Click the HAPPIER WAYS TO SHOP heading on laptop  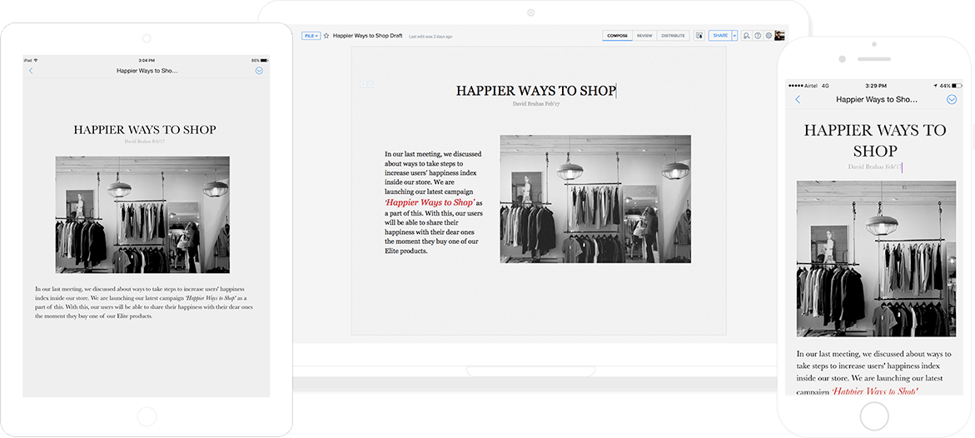(535, 91)
